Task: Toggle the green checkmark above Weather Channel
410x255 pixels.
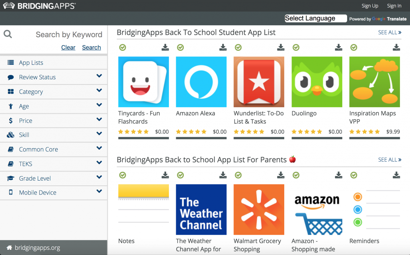Action: click(181, 175)
